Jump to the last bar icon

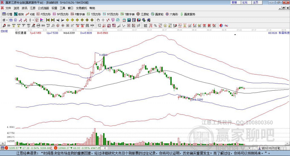[x=53, y=20]
